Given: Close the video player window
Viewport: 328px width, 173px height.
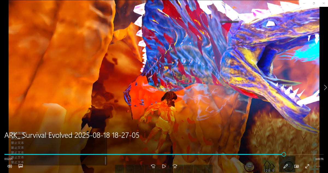Looking at the screenshot, I should tap(323, 3).
